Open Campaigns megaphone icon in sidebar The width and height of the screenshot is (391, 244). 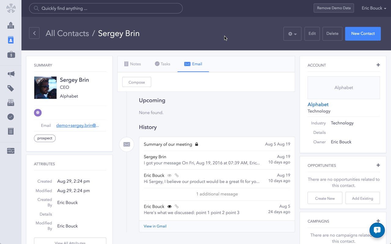[11, 74]
